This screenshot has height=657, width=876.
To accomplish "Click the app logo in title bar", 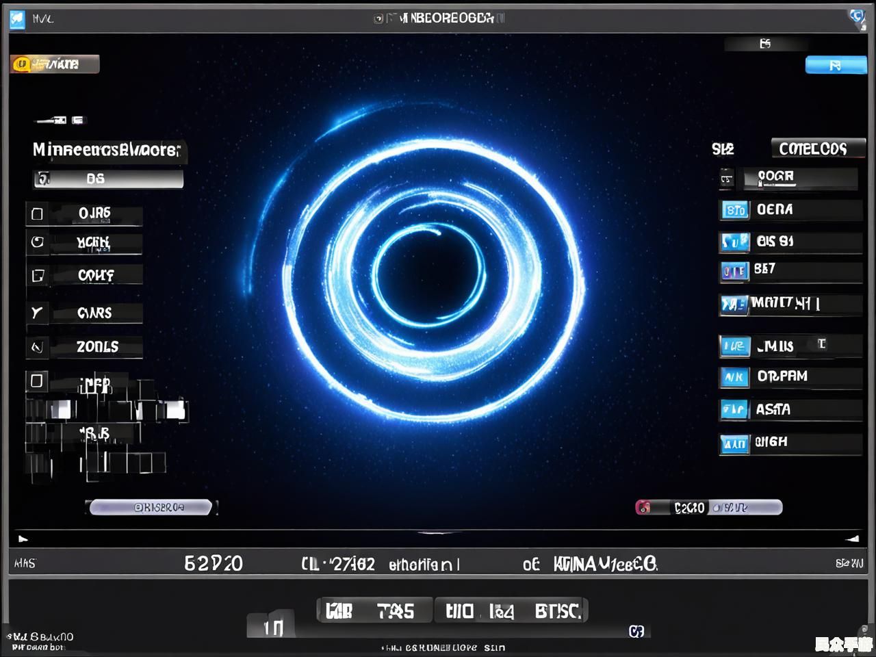I will pyautogui.click(x=18, y=19).
